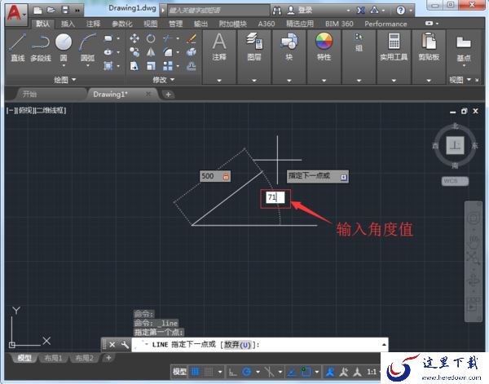Switch to the Layout1 (布局1) tab
Image resolution: width=489 pixels, height=384 pixels.
pyautogui.click(x=53, y=358)
